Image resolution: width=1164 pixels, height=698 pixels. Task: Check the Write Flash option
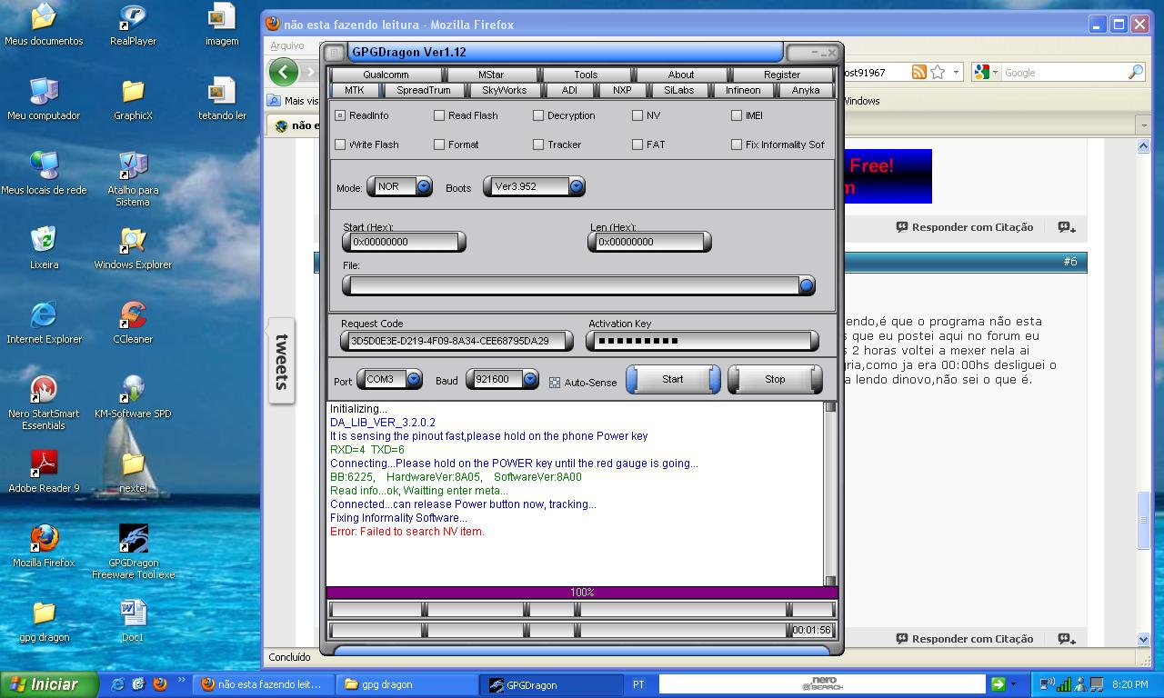coord(340,145)
